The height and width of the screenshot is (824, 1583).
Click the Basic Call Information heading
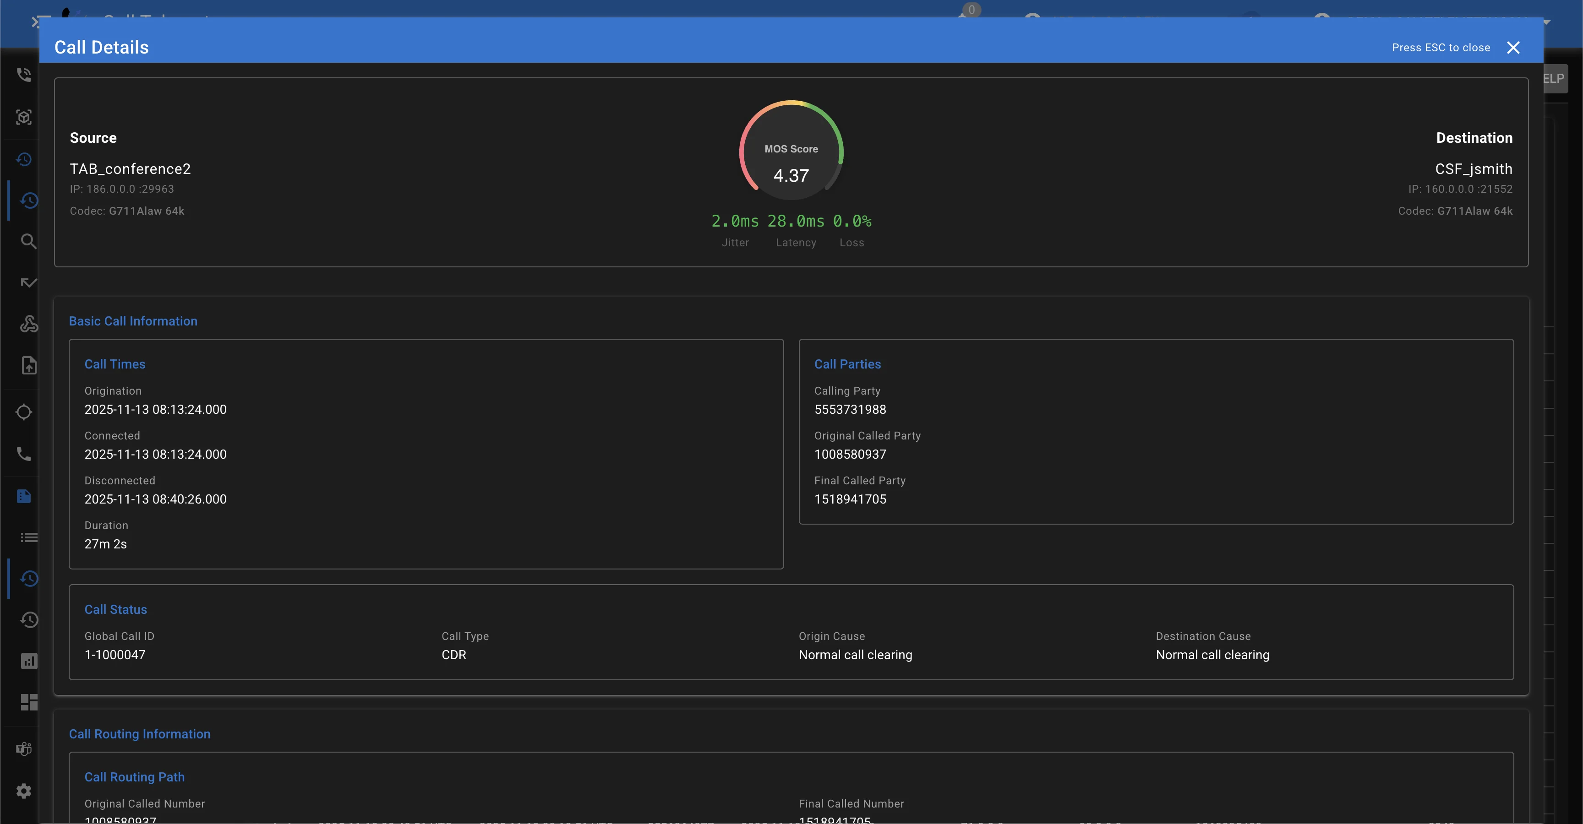click(x=133, y=321)
